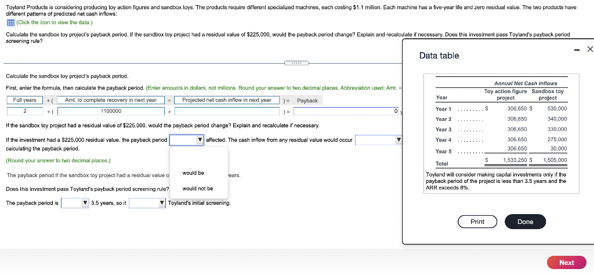Click 'Round your answer to two decimal places' note
The image size is (594, 276).
coord(59,161)
